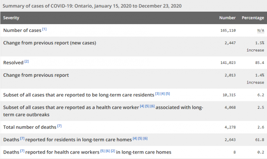The image size is (267, 159).
Task: Open footnote [7] in deaths for residents row
Action: (22, 138)
